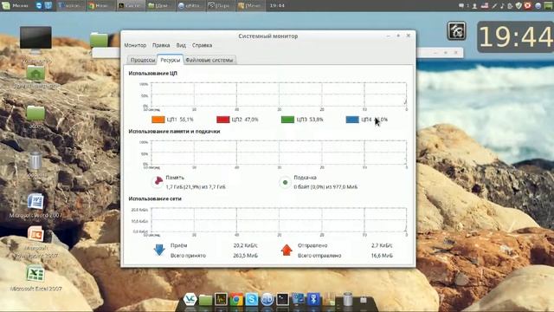Screen dimensions: 554x312
Task: Open the blue screen app in dock
Action: [298, 299]
